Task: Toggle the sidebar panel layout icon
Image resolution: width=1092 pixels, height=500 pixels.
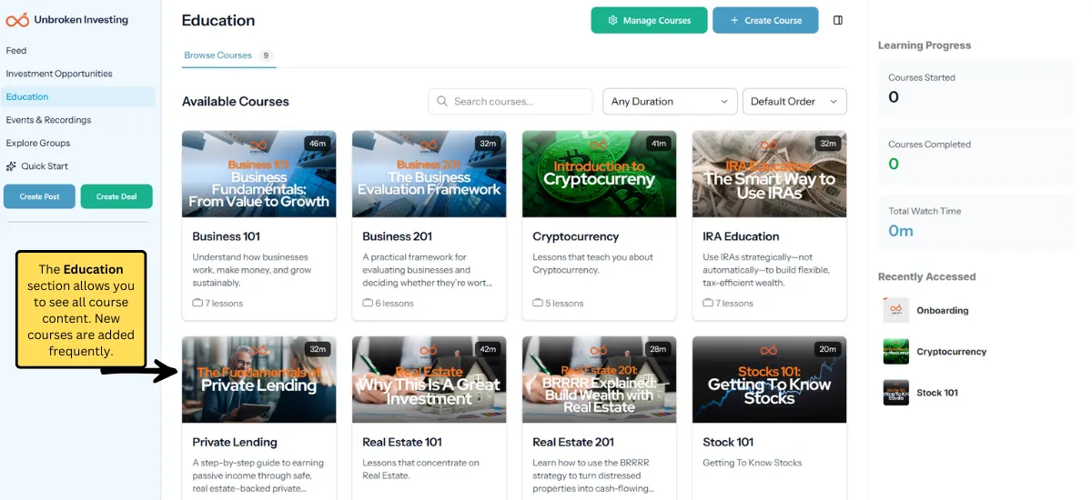Action: pos(838,20)
